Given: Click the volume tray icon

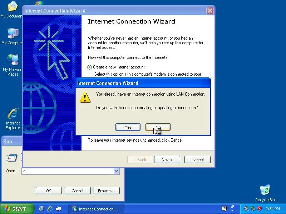Looking at the screenshot, I should [x=246, y=209].
